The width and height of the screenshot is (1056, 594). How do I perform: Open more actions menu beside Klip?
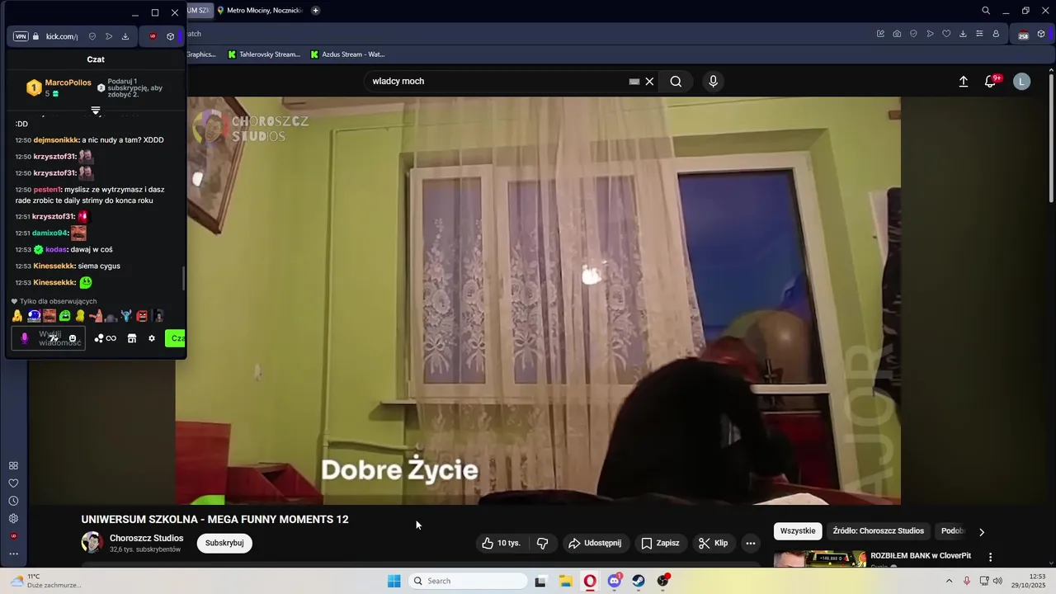(750, 543)
